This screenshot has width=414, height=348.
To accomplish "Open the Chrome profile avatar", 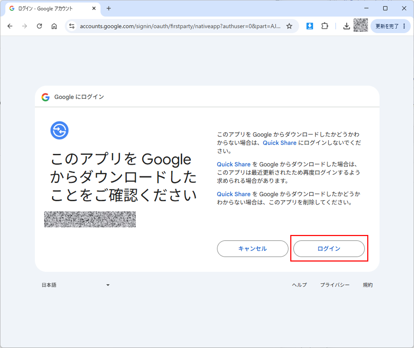I will [x=361, y=25].
